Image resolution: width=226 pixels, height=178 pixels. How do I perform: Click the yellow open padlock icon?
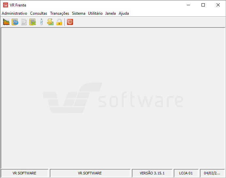[x=59, y=22]
